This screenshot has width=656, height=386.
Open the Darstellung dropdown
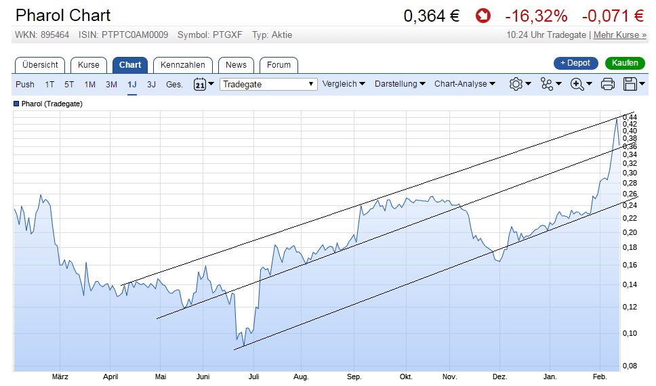(400, 84)
